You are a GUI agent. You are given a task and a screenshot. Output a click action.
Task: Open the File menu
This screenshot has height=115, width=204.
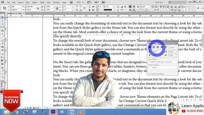8,2
